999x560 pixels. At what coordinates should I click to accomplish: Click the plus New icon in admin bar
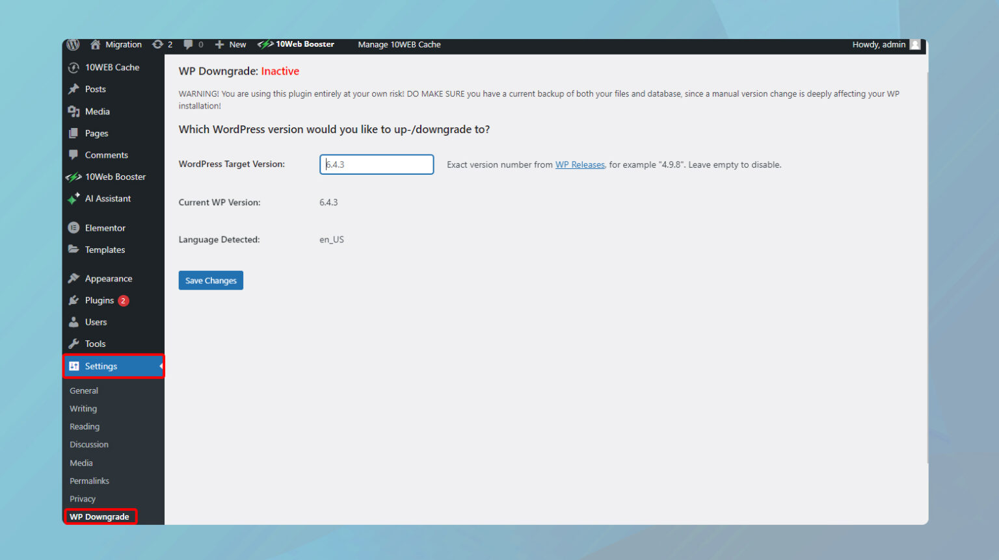pyautogui.click(x=220, y=44)
